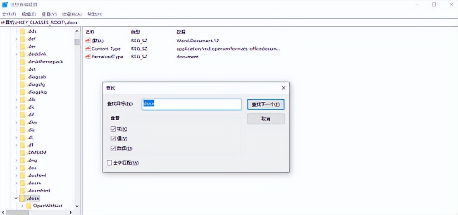Expand the .docm key

(x=17, y=183)
